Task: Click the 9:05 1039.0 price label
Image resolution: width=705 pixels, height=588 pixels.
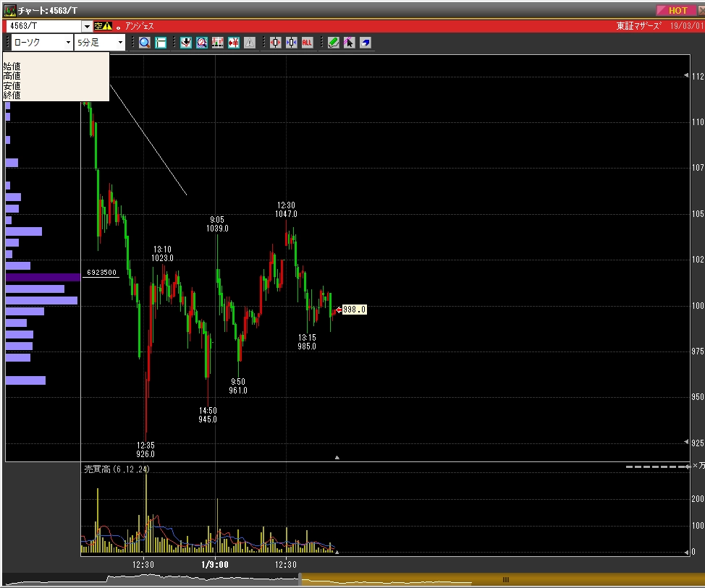Action: pyautogui.click(x=217, y=224)
